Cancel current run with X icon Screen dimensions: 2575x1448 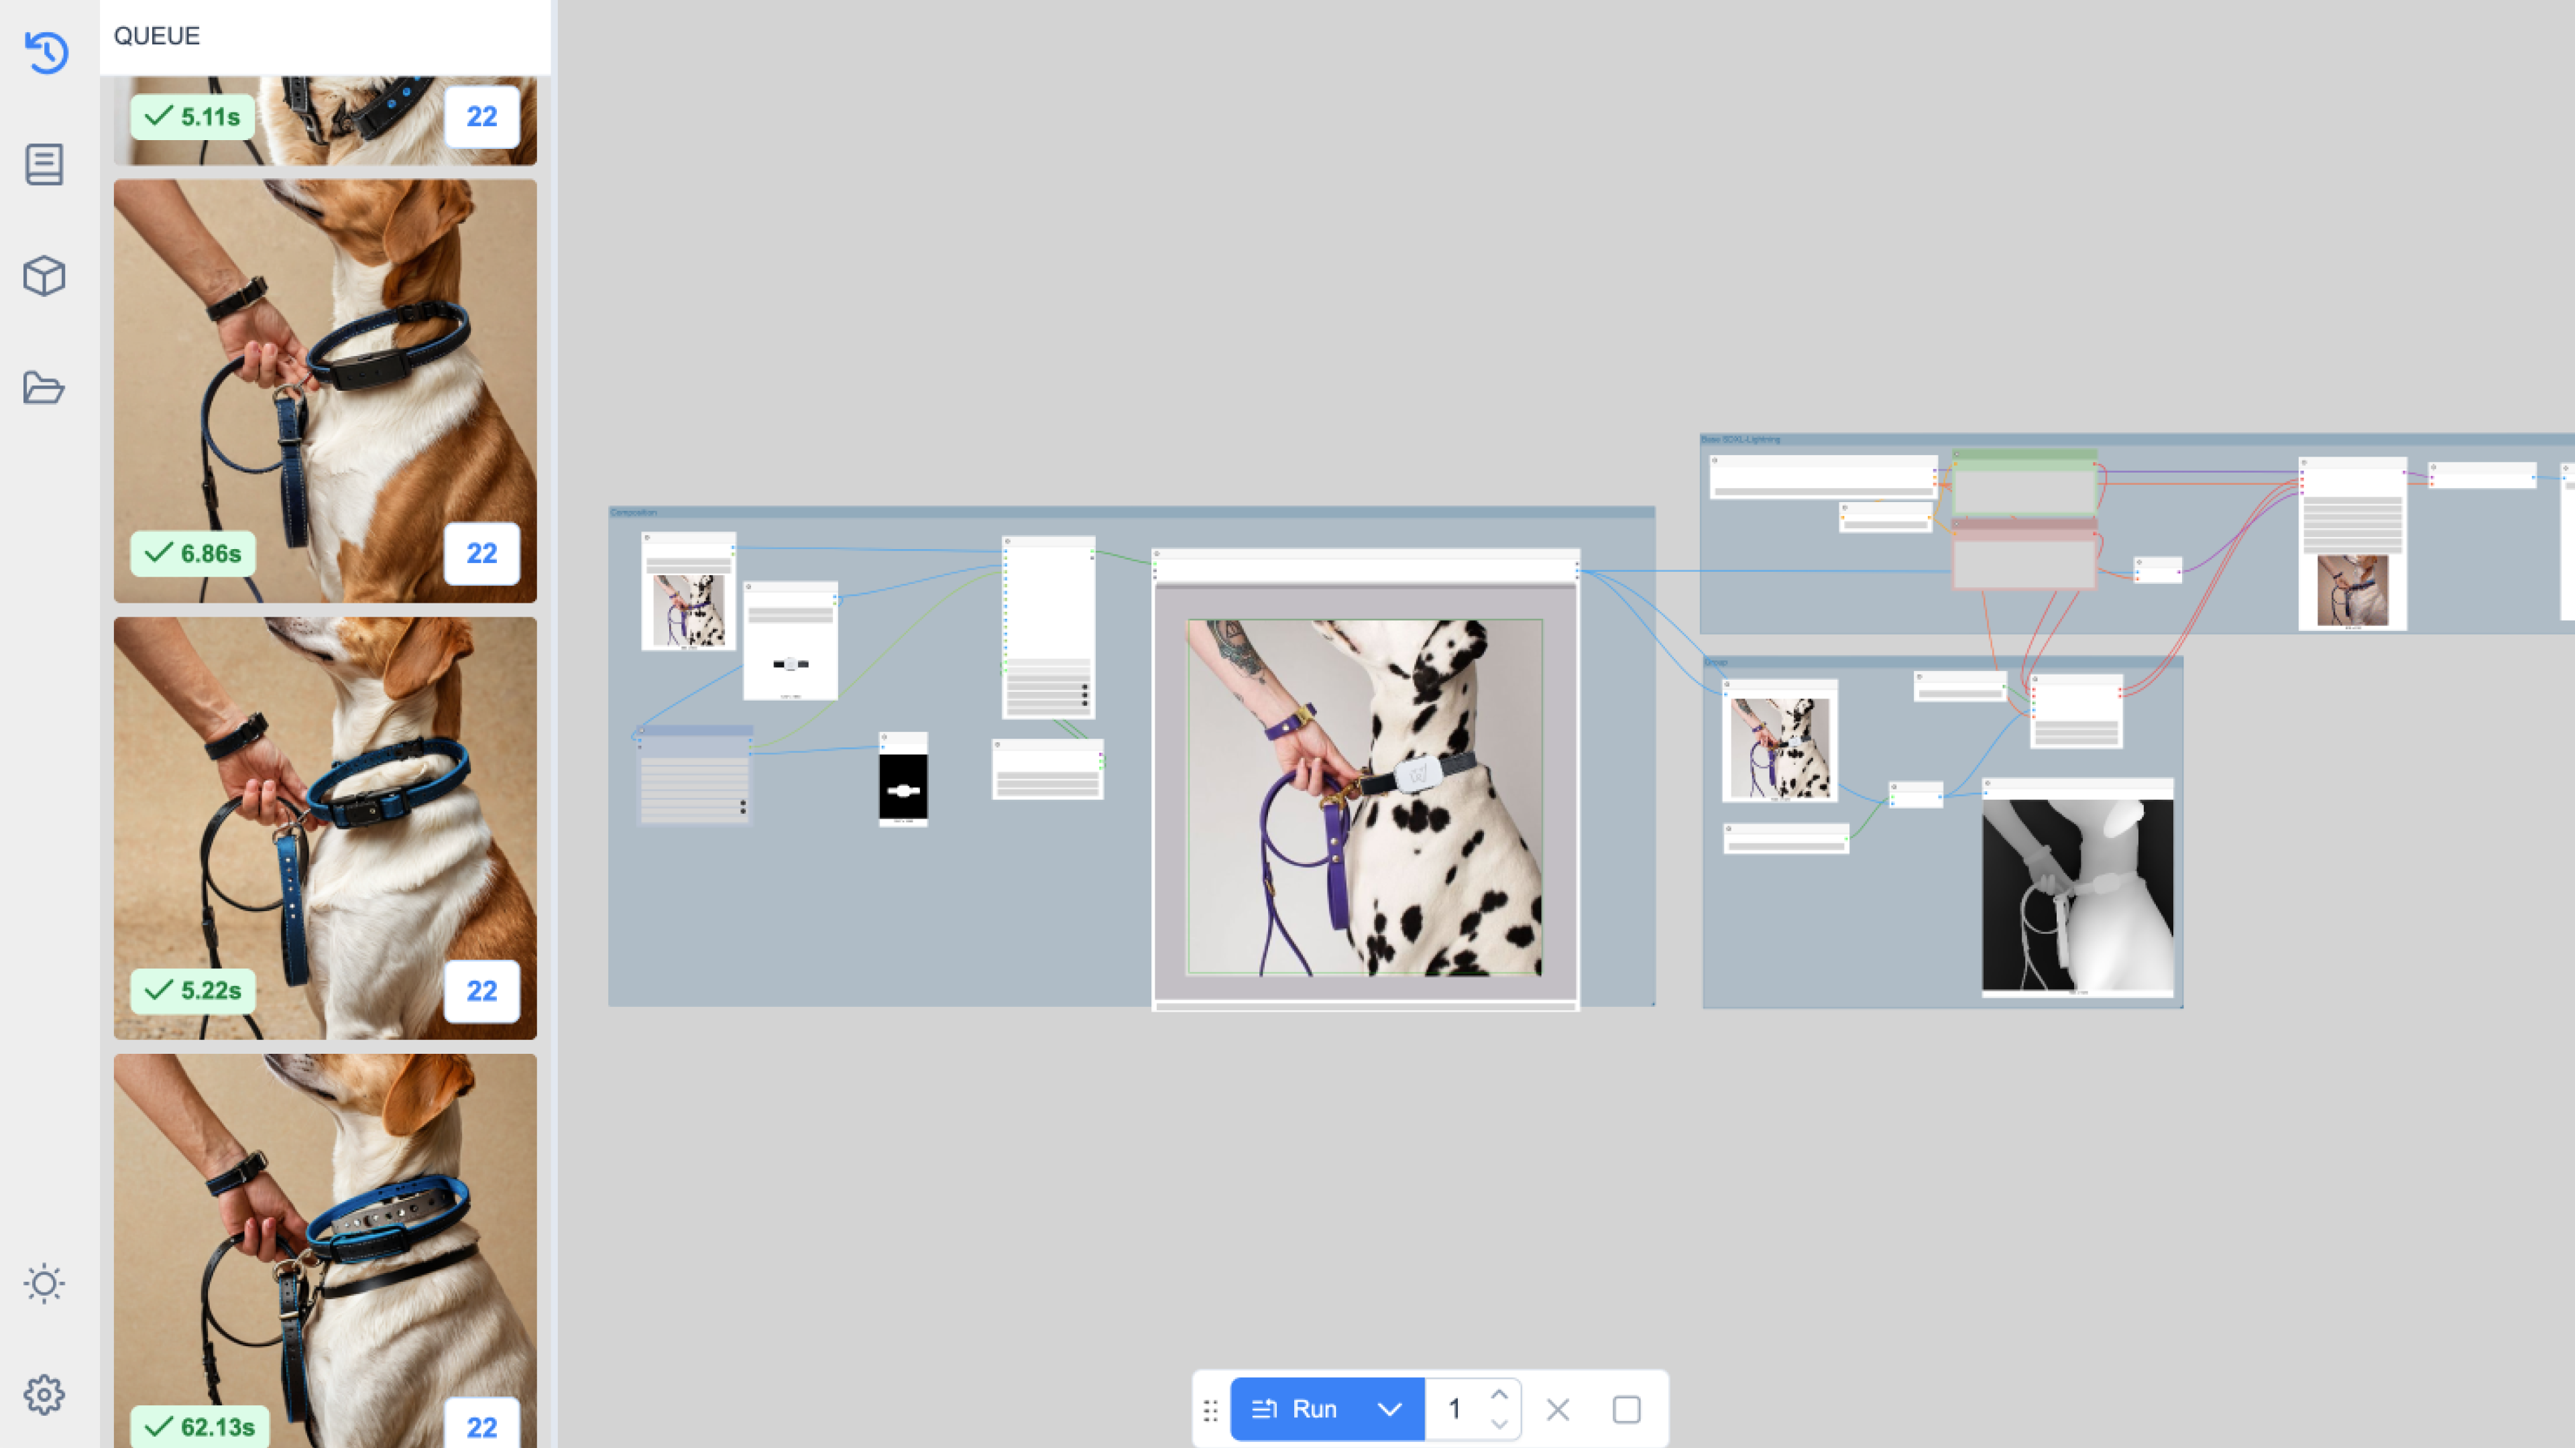point(1557,1409)
